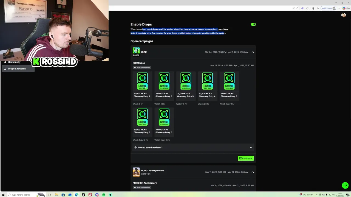Click the PUBG 9th Anniversary heading

[x=145, y=183]
